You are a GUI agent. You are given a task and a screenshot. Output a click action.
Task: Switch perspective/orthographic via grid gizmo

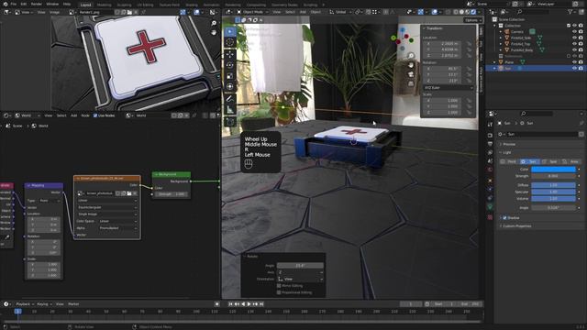(411, 83)
